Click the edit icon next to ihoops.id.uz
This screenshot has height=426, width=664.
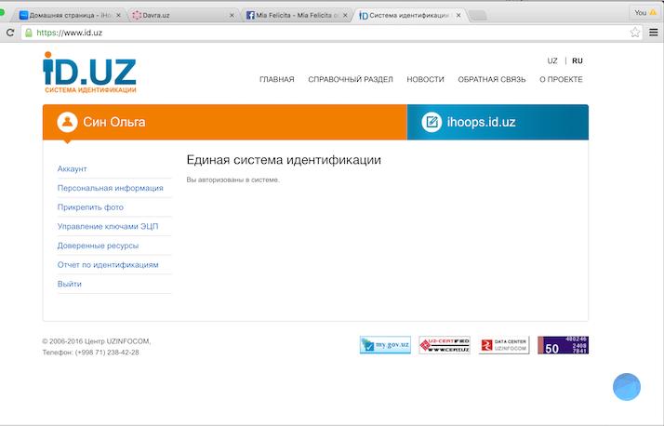(432, 122)
